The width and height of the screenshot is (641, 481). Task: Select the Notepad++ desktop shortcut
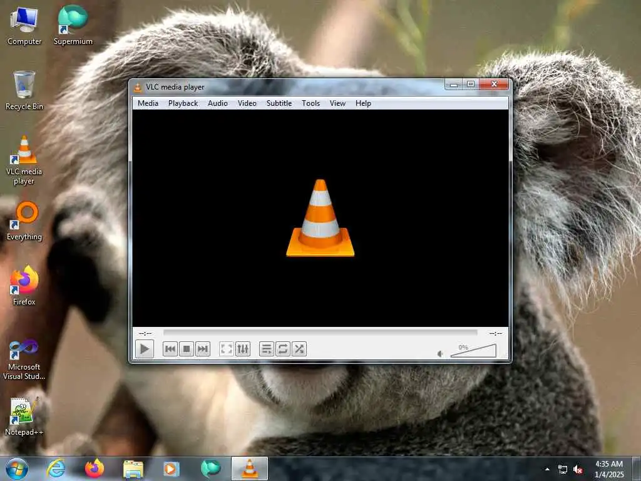pyautogui.click(x=24, y=416)
